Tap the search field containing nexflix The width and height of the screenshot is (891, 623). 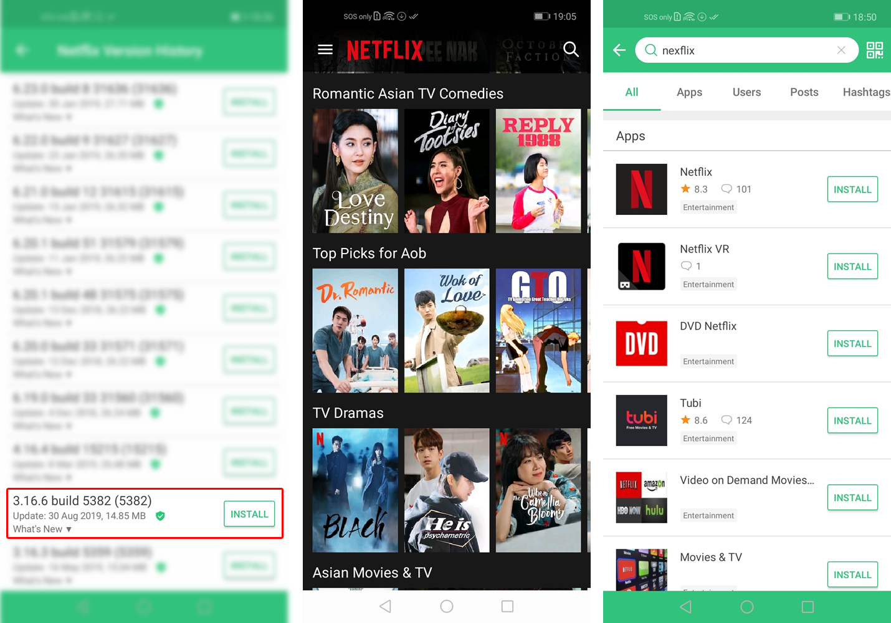point(747,50)
